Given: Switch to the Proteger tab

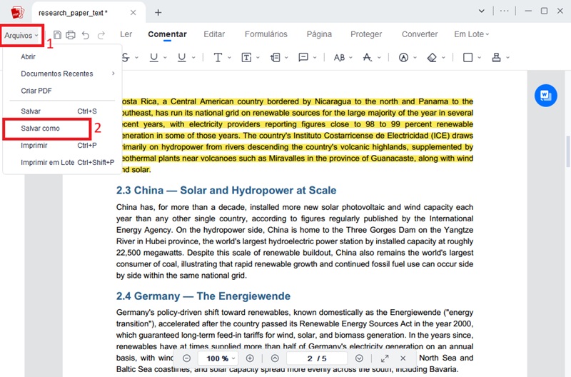Looking at the screenshot, I should click(366, 34).
